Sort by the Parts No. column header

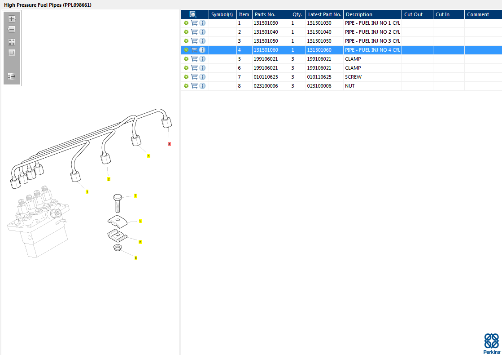(x=271, y=14)
